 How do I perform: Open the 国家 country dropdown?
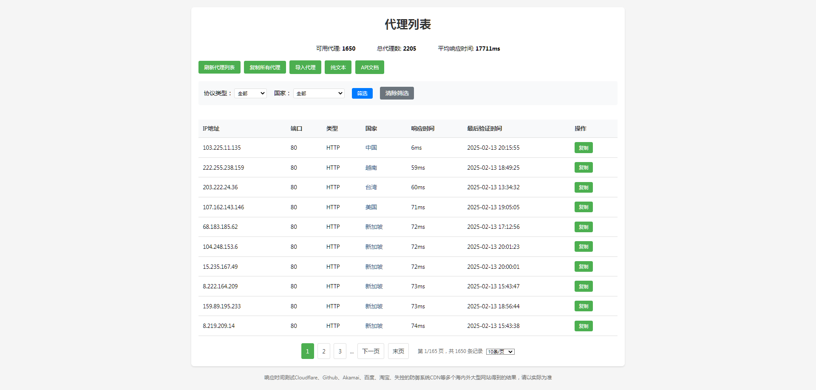(x=318, y=93)
